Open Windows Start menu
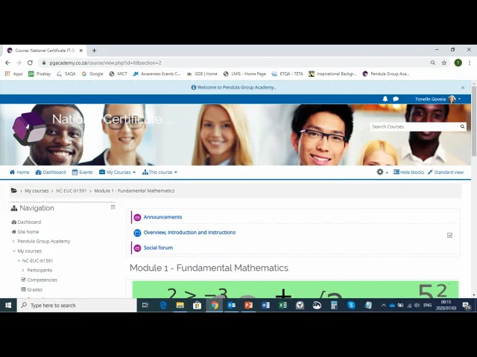The width and height of the screenshot is (477, 357). click(8, 306)
